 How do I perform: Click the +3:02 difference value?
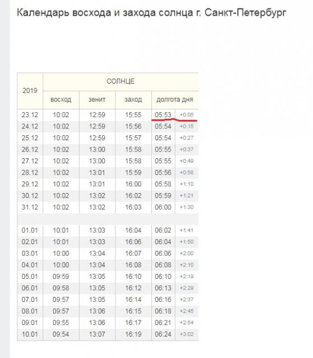[x=186, y=334]
